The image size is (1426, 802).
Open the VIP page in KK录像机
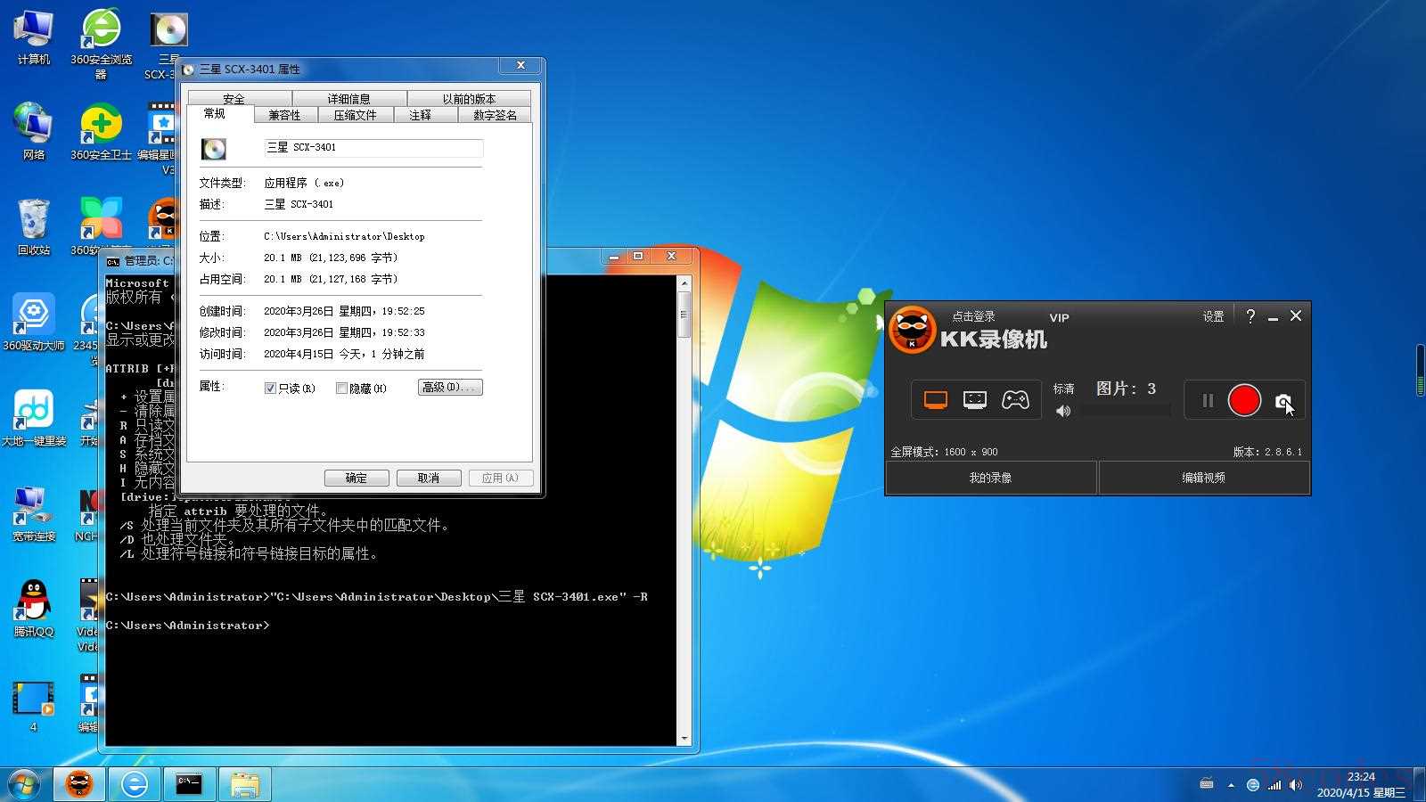[x=1059, y=317]
